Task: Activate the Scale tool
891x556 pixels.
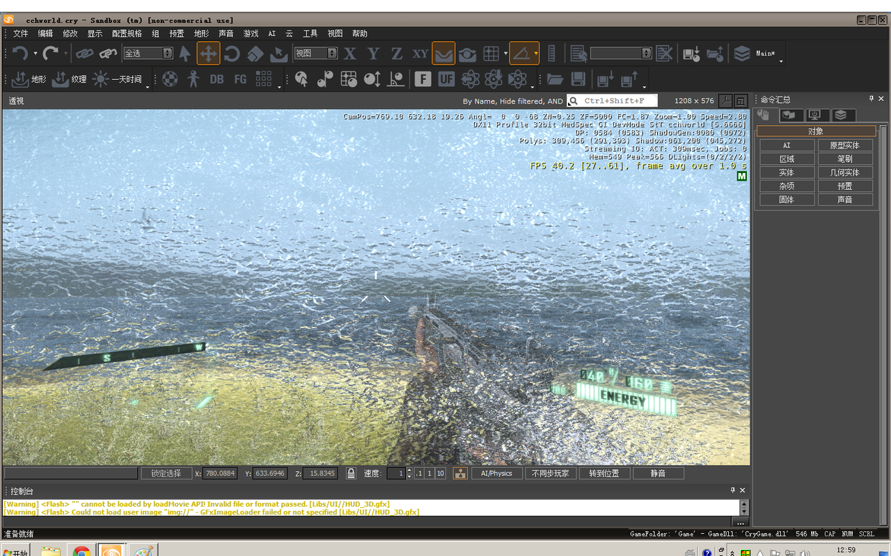Action: click(x=255, y=53)
